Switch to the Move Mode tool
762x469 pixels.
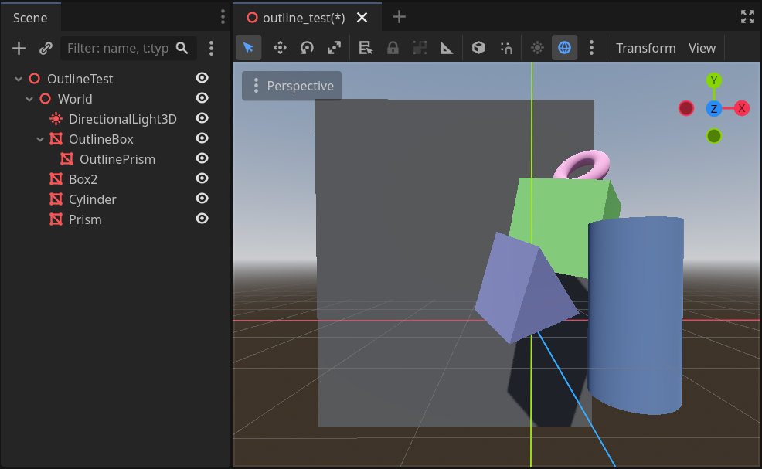(280, 48)
